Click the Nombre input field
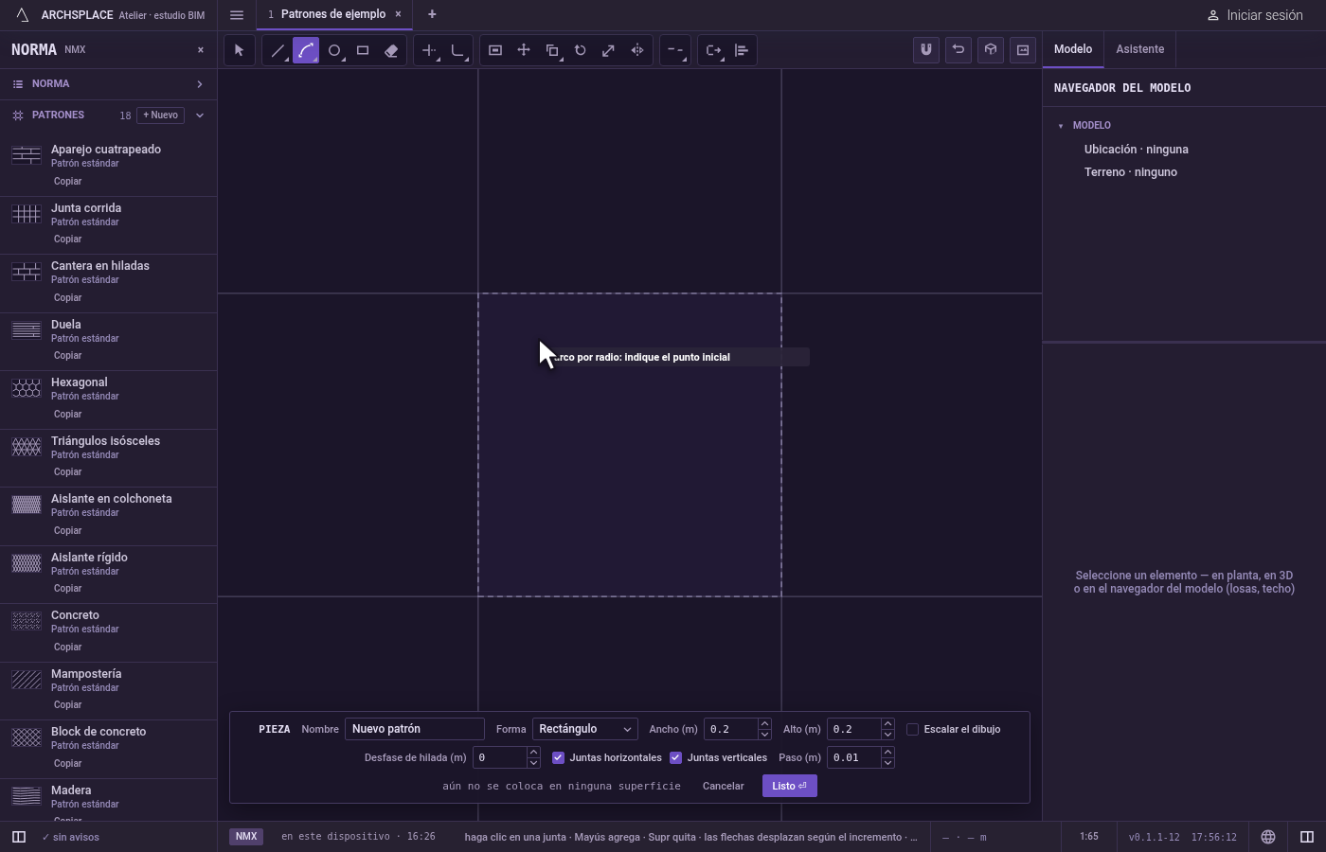The height and width of the screenshot is (852, 1326). click(x=415, y=729)
